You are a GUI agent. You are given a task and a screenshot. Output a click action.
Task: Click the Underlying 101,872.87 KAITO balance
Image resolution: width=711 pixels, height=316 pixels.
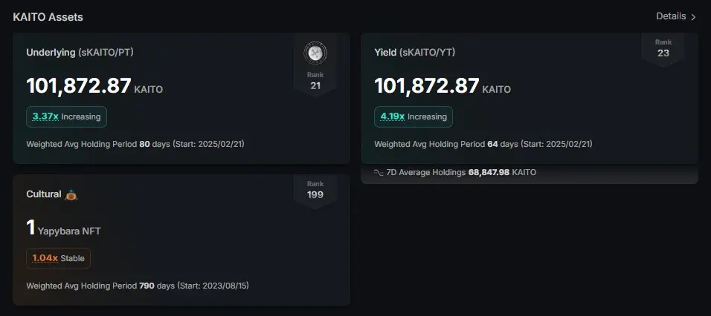click(x=94, y=87)
